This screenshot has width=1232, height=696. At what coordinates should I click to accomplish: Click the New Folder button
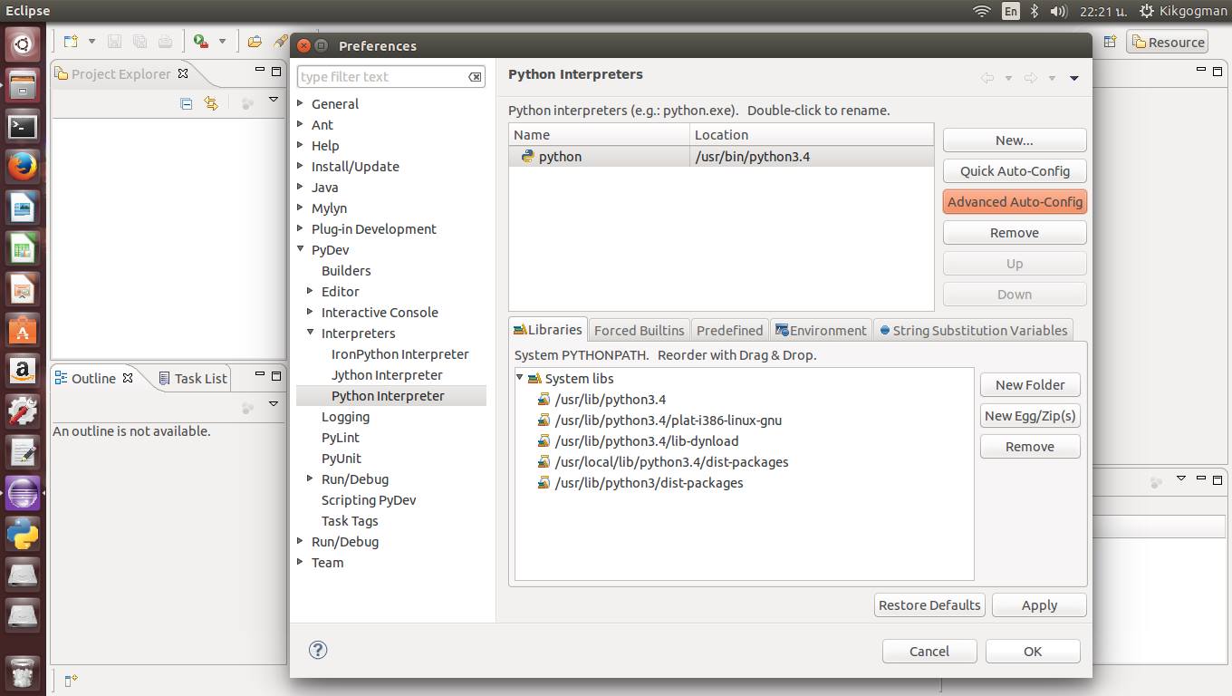tap(1030, 385)
